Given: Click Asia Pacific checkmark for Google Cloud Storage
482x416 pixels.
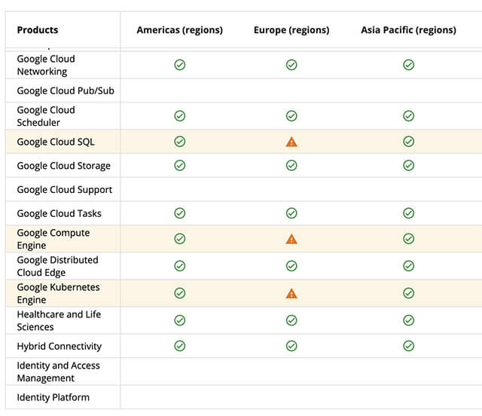Looking at the screenshot, I should click(x=408, y=166).
